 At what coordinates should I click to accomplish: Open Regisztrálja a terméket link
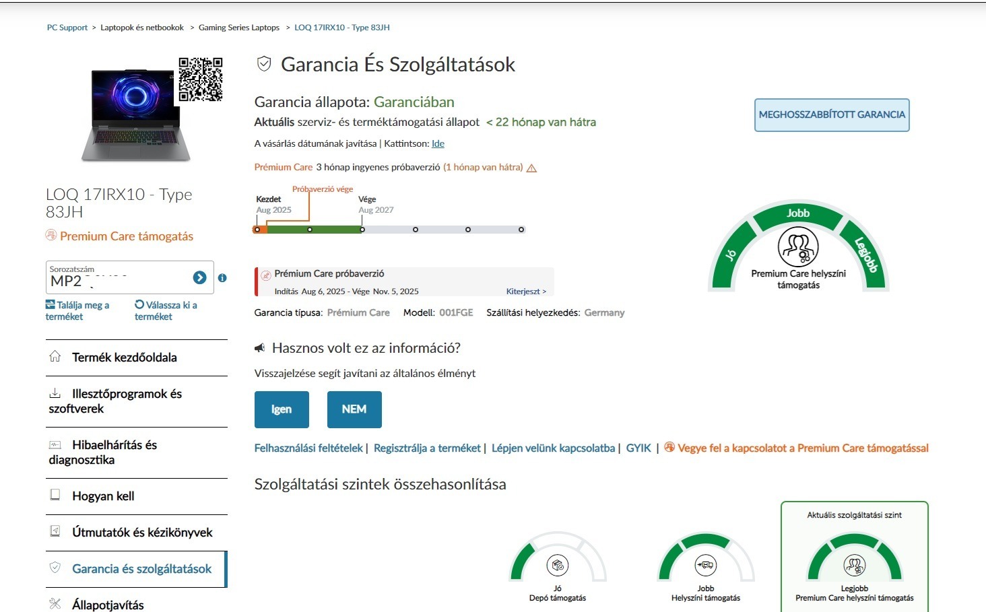(x=427, y=448)
